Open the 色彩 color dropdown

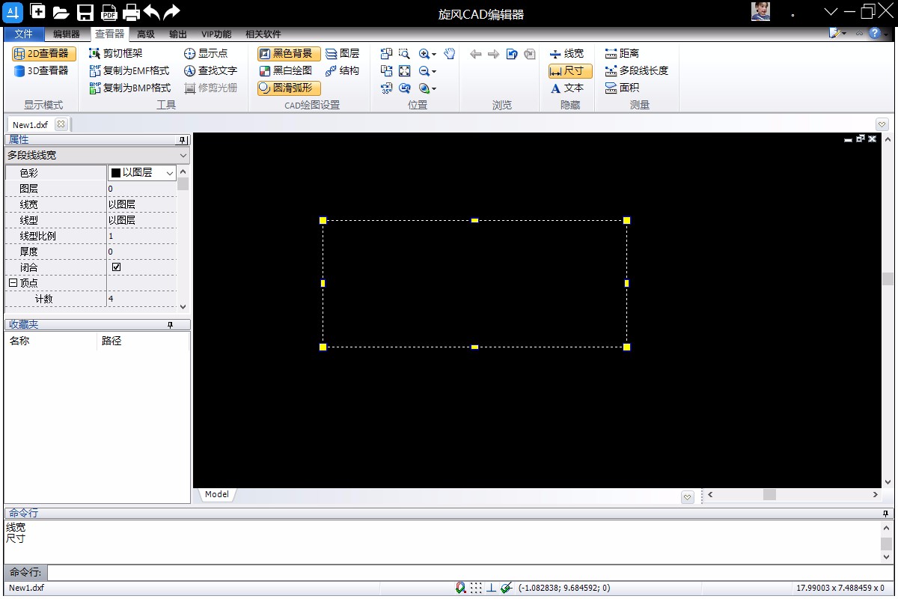click(x=170, y=173)
